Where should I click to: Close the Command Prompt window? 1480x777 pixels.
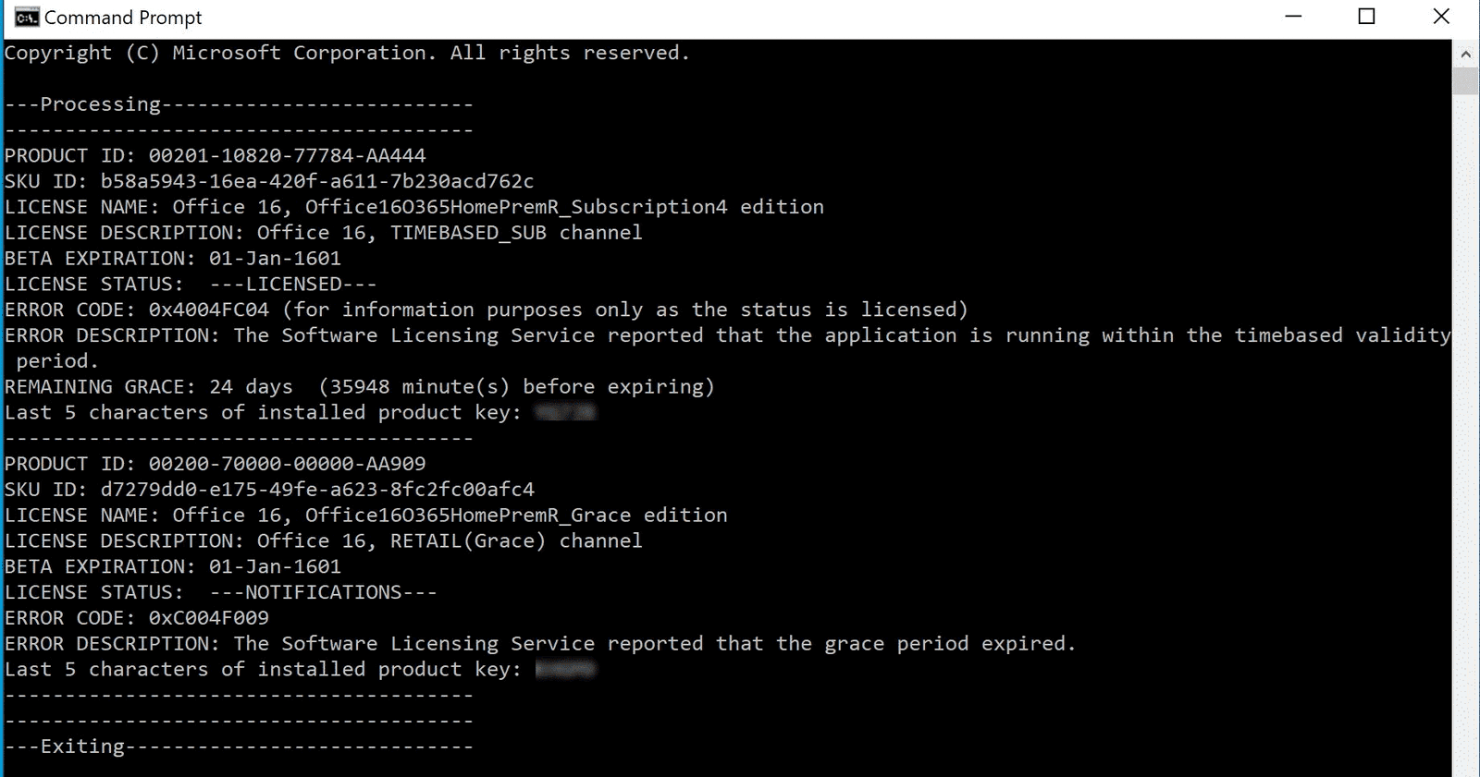[1440, 17]
